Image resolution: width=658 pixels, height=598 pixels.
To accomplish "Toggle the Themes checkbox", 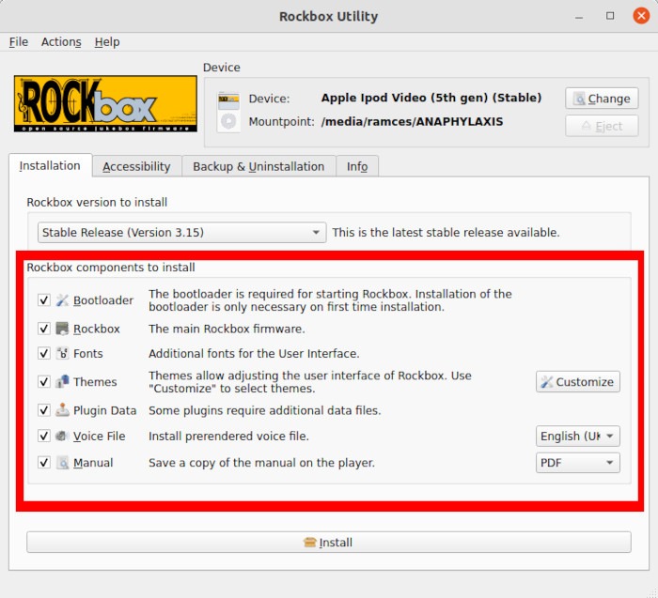I will (43, 382).
